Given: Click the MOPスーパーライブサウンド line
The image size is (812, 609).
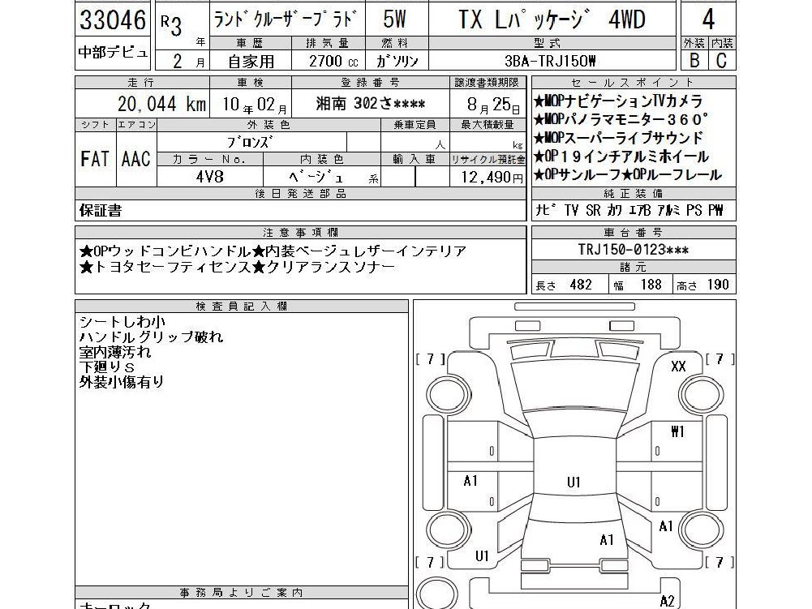Looking at the screenshot, I should pos(618,139).
